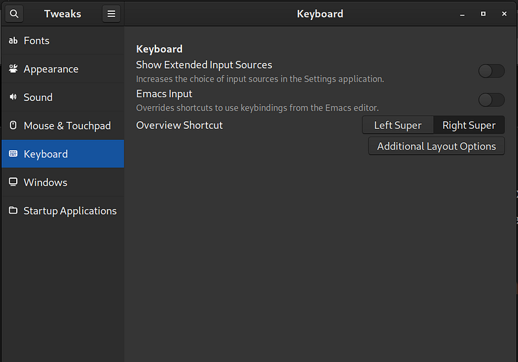The image size is (518, 362).
Task: Click the Sound speaker icon
Action: (x=13, y=97)
